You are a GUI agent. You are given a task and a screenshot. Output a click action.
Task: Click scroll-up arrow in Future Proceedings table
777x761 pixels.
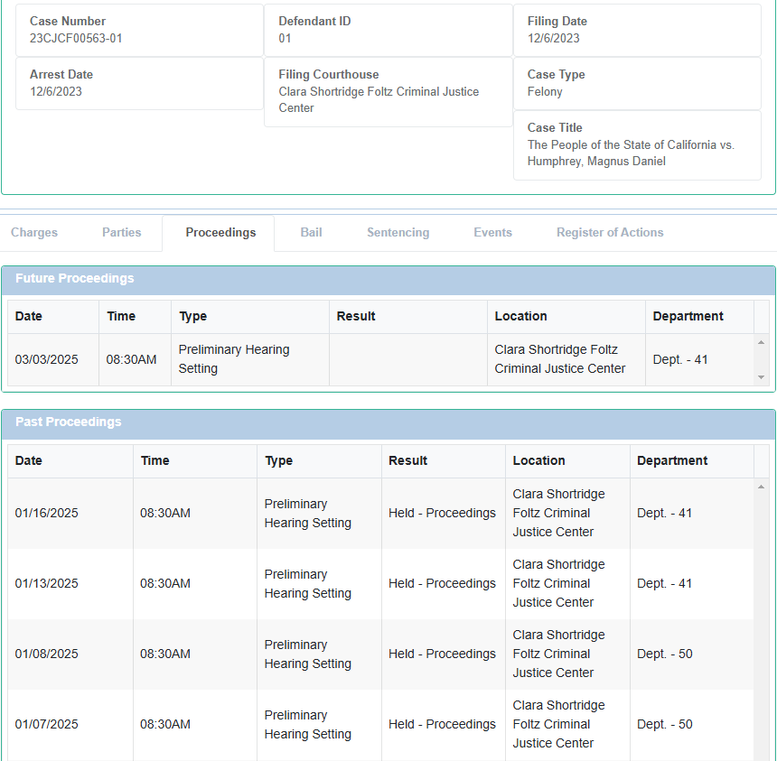761,343
